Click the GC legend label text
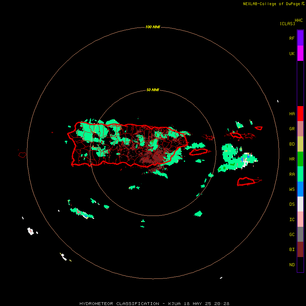This screenshot has height=306, width=306. pyautogui.click(x=292, y=235)
